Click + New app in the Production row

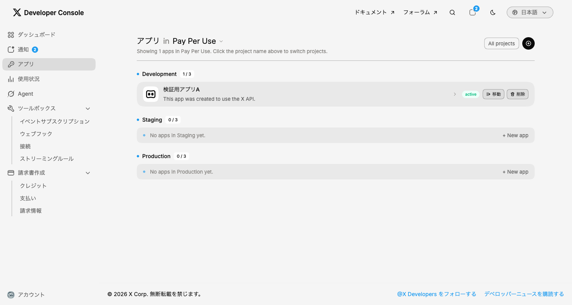(x=515, y=172)
